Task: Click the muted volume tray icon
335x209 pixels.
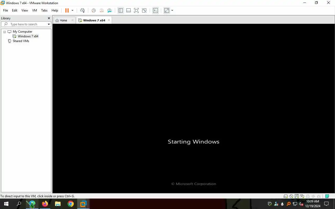Action: tap(301, 204)
